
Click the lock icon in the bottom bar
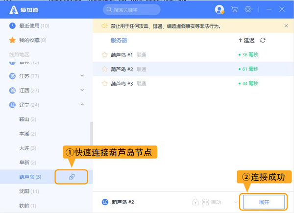point(196,202)
